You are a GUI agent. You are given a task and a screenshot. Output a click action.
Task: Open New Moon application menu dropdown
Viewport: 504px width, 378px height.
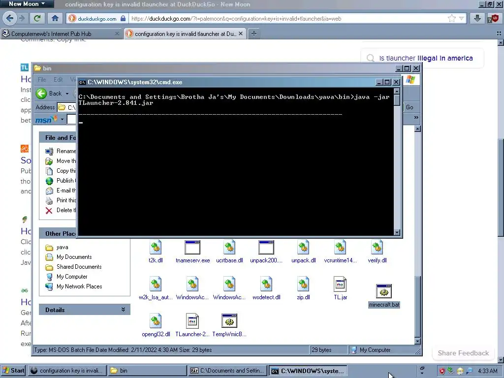click(x=27, y=4)
